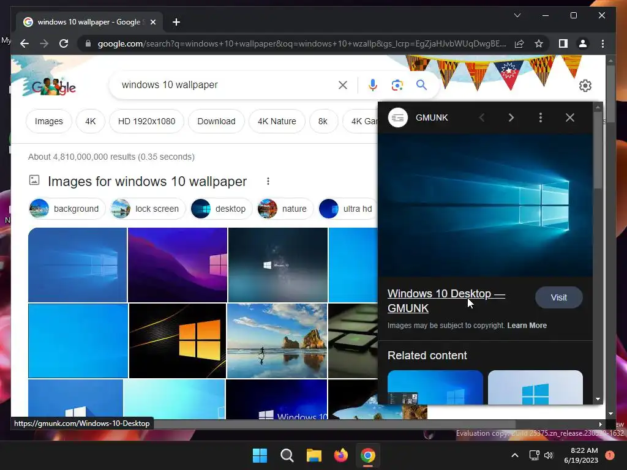Open purple wave Windows logo thumbnail

(x=178, y=264)
